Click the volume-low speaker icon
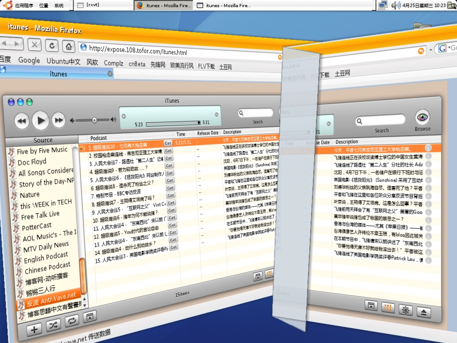This screenshot has width=457, height=343. [72, 120]
